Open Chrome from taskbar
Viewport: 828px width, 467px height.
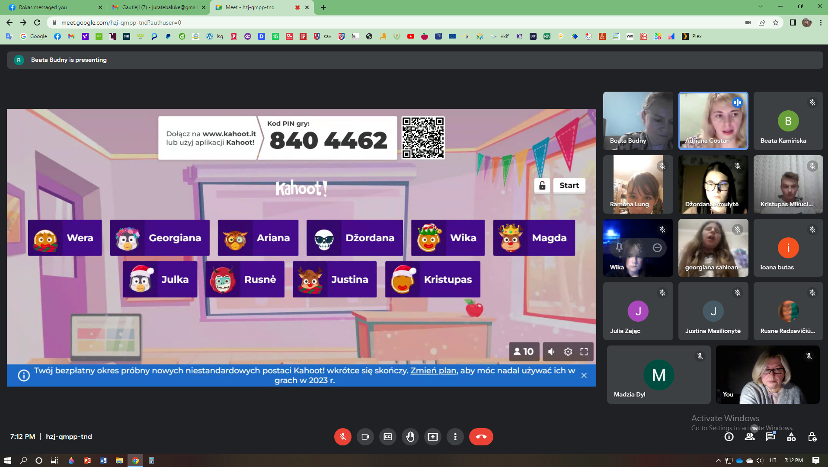(135, 461)
